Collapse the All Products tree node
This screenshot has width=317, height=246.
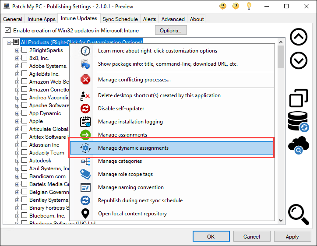pos(9,42)
